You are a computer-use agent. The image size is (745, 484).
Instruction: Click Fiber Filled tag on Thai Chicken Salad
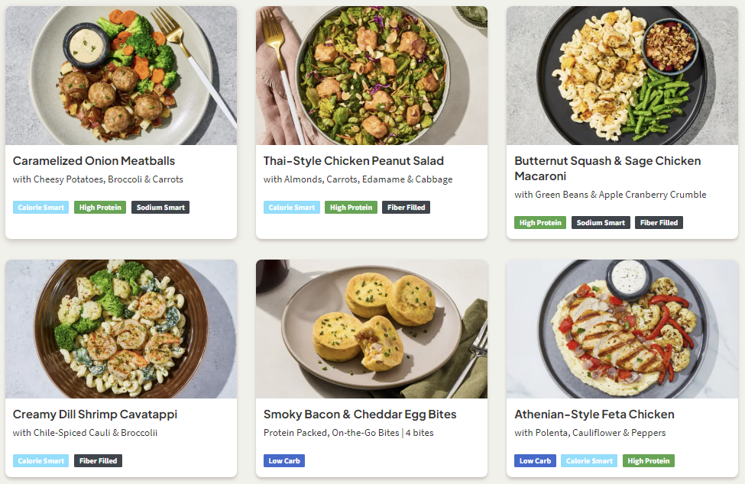pyautogui.click(x=406, y=208)
